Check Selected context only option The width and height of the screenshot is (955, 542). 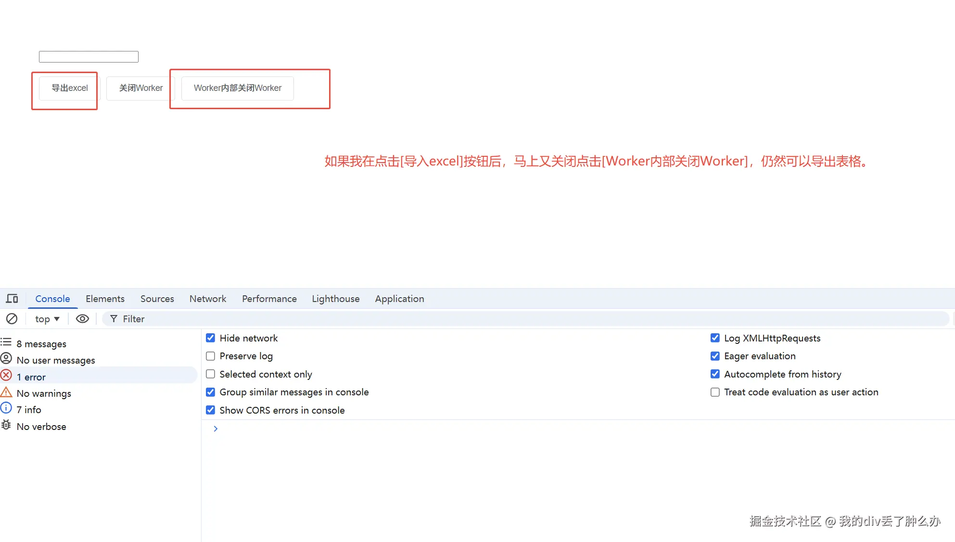coord(211,374)
